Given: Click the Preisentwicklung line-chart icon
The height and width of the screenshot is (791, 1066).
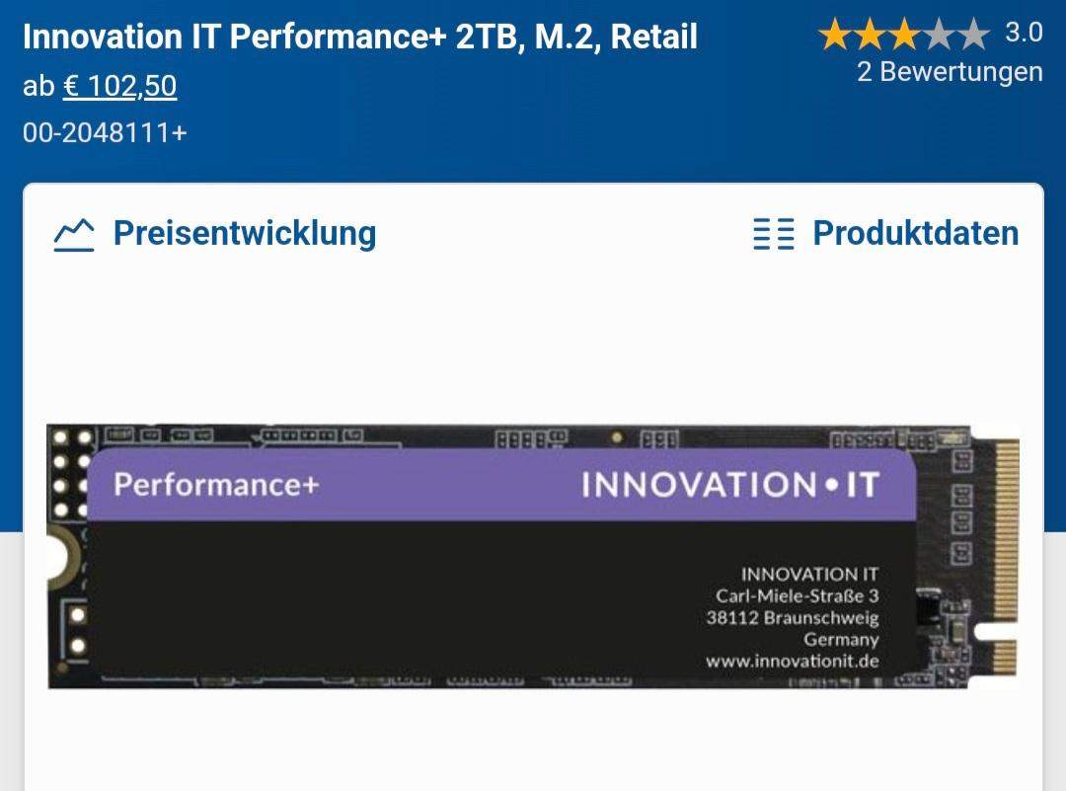Looking at the screenshot, I should tap(72, 233).
